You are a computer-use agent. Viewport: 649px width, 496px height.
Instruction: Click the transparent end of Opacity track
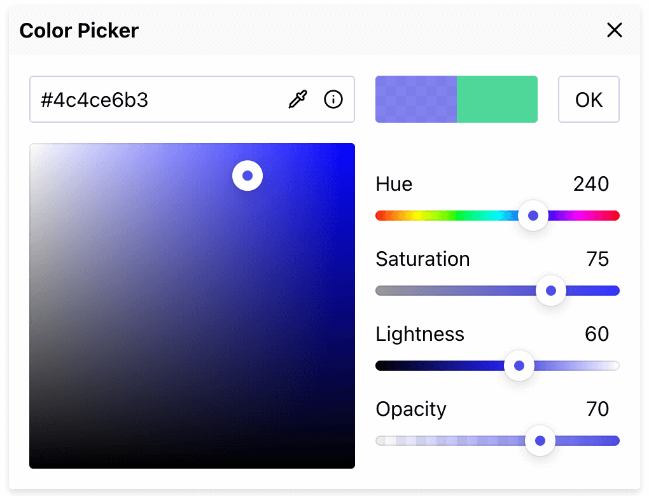tap(380, 441)
